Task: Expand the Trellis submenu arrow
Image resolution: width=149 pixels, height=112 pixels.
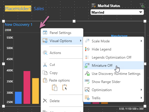Action: (x=141, y=98)
